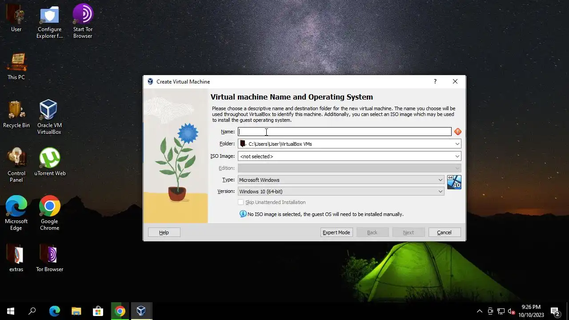Open Configure Explorer desktop shortcut
This screenshot has width=569, height=320.
[x=49, y=21]
